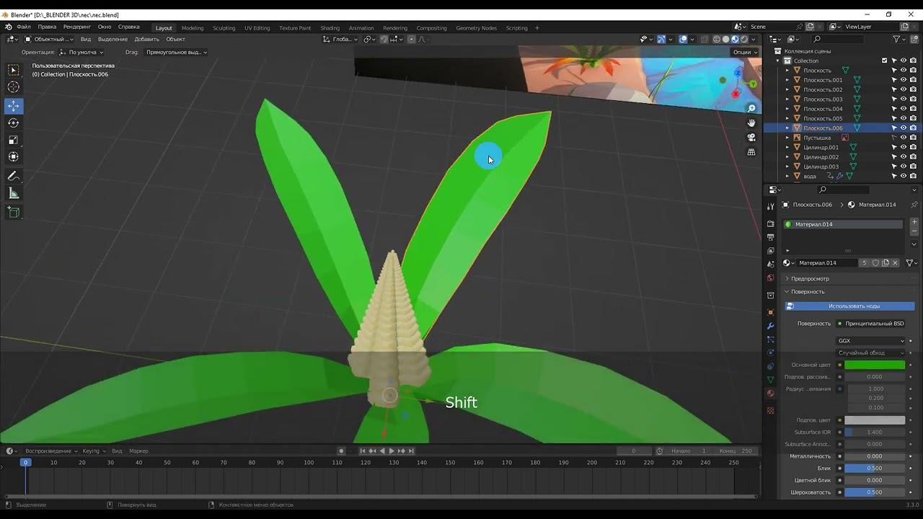Open the Keying popover in timeline
The height and width of the screenshot is (519, 923).
pyautogui.click(x=94, y=451)
